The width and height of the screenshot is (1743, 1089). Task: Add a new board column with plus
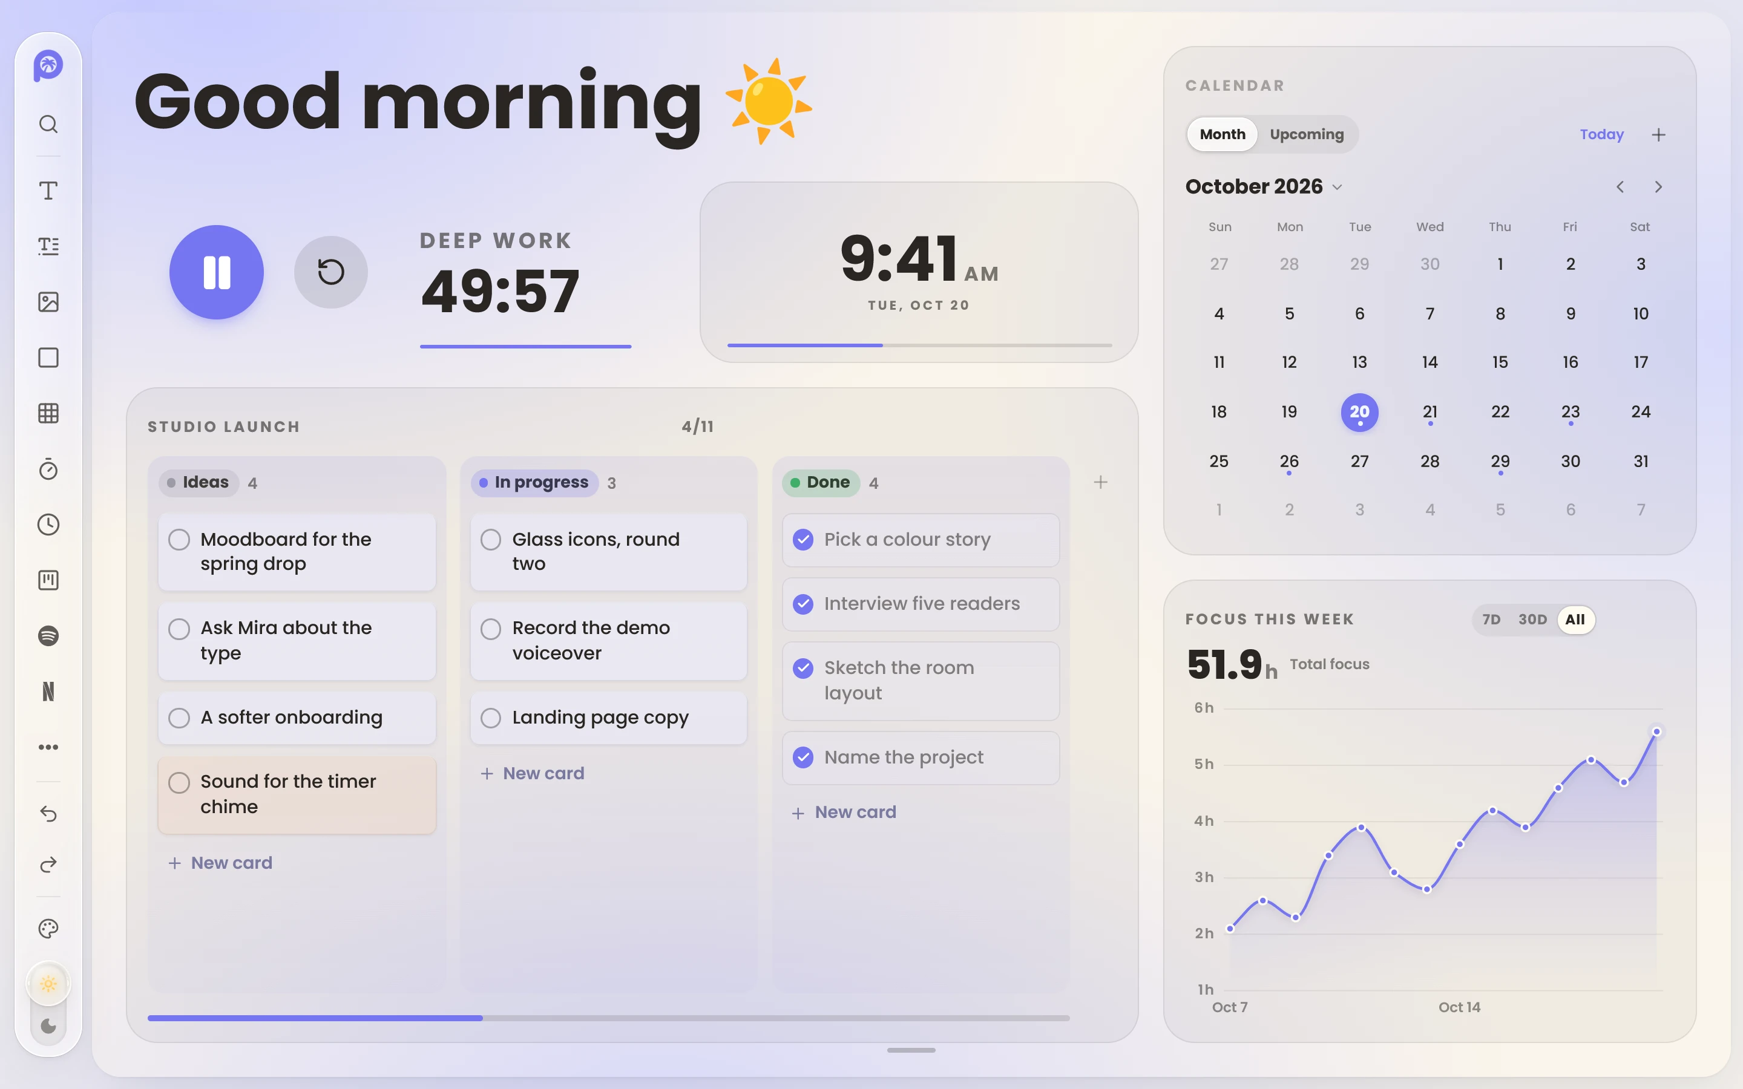tap(1100, 483)
